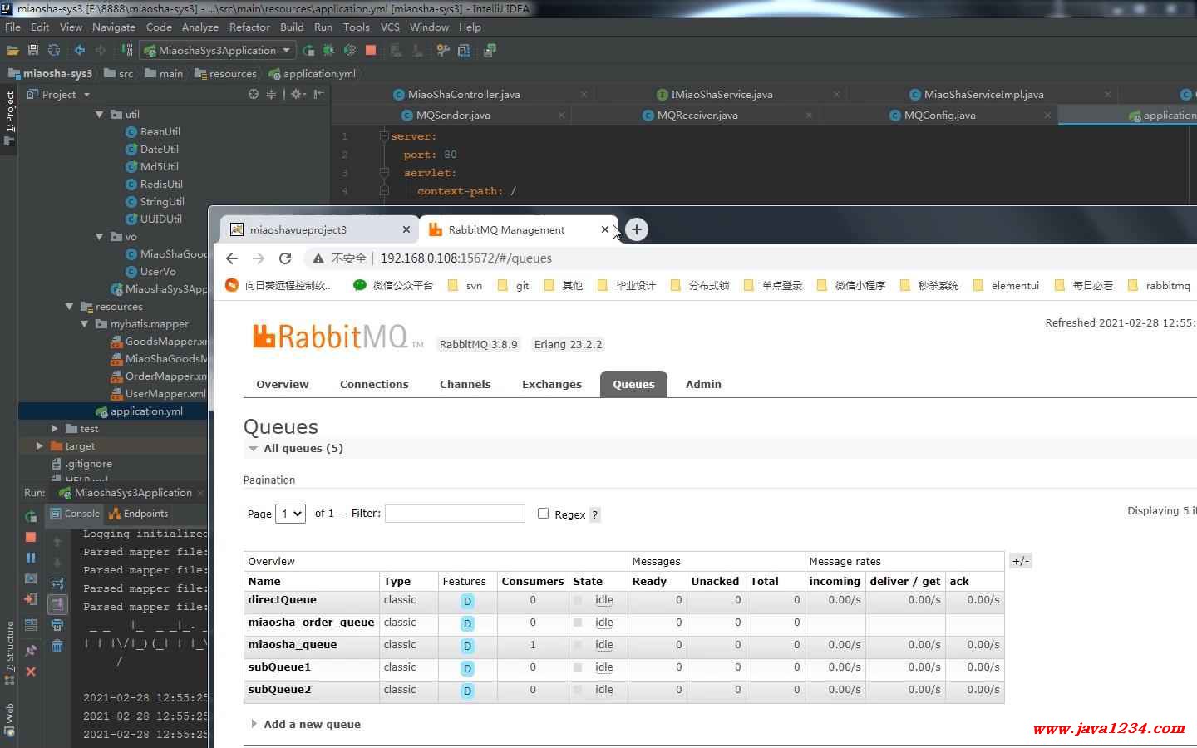This screenshot has width=1197, height=748.
Task: Open the Admin tab in RabbitMQ
Action: (703, 384)
